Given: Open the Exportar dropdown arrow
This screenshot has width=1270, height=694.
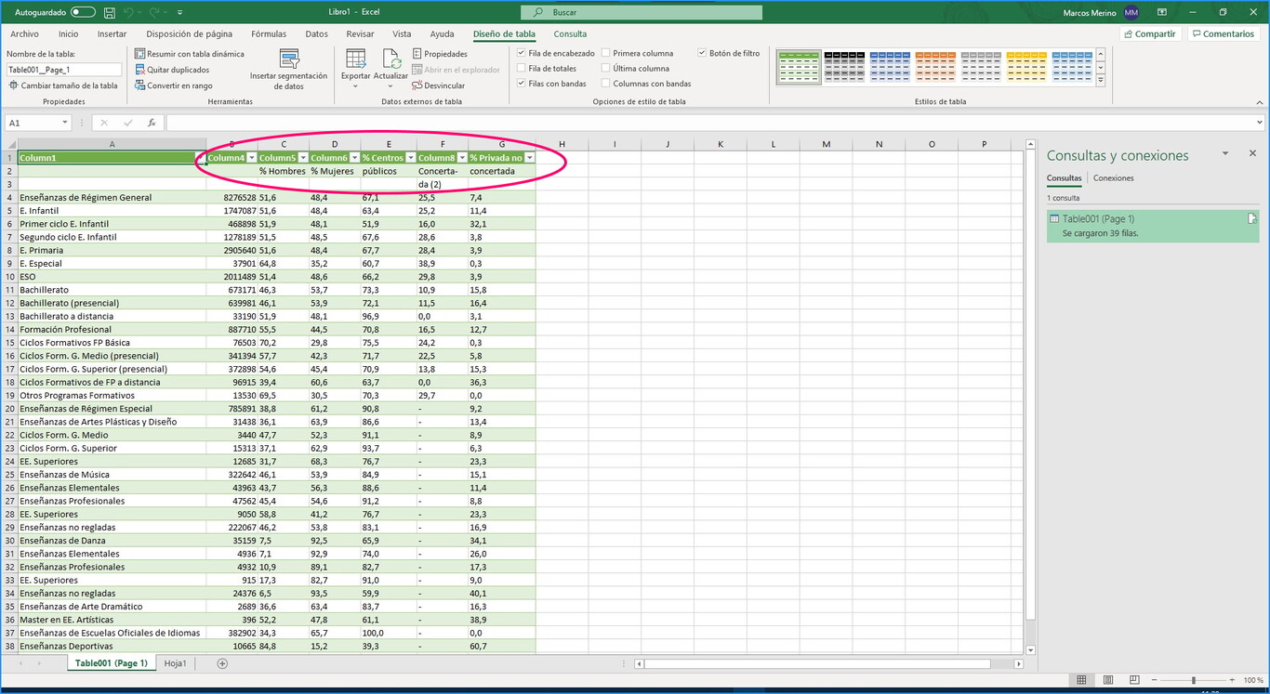Looking at the screenshot, I should pos(355,86).
